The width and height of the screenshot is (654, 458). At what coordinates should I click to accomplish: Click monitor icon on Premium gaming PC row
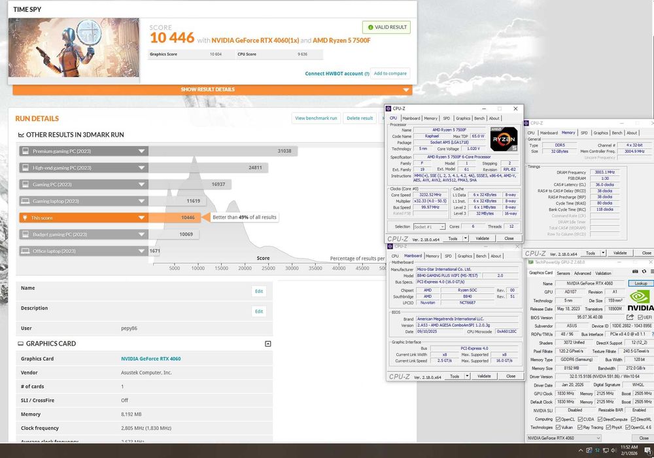(x=26, y=151)
